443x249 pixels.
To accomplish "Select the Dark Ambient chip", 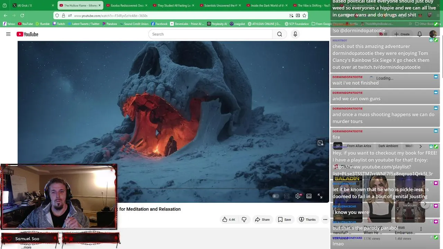I will (x=388, y=146).
